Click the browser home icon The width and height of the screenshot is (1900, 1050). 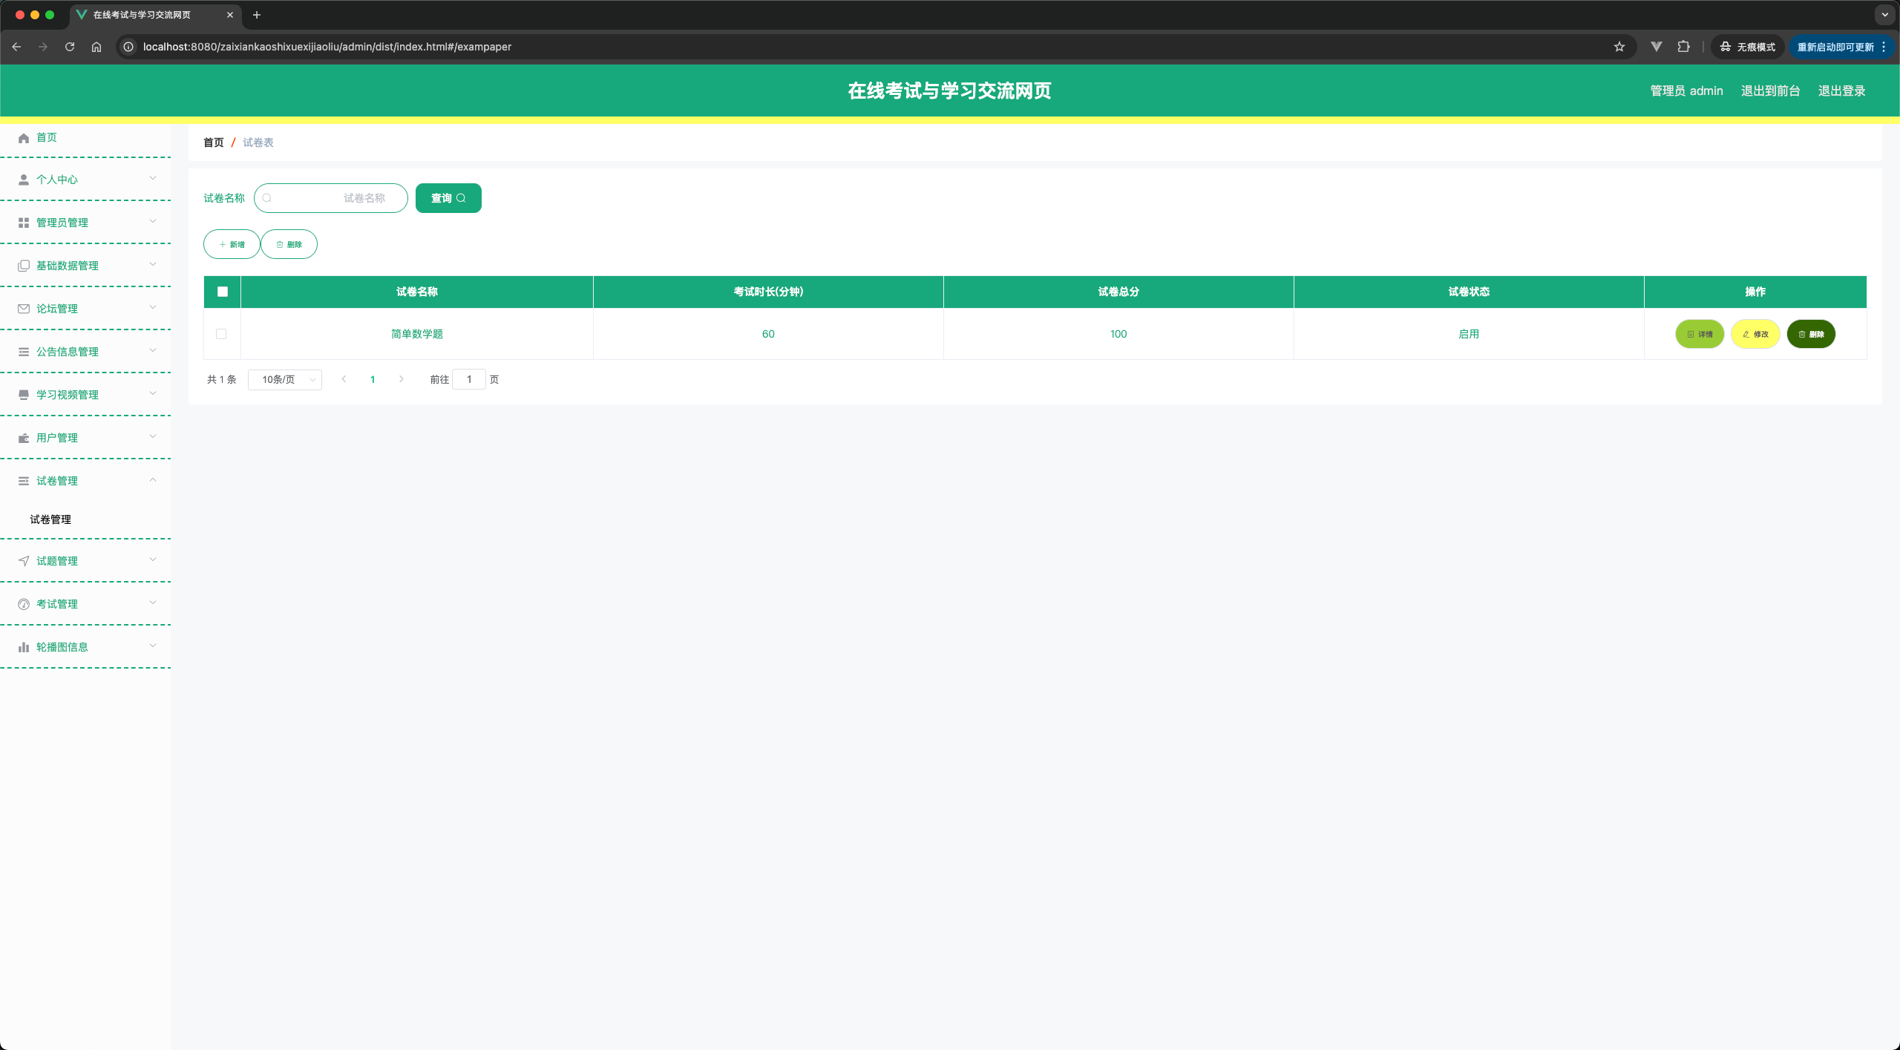coord(96,47)
